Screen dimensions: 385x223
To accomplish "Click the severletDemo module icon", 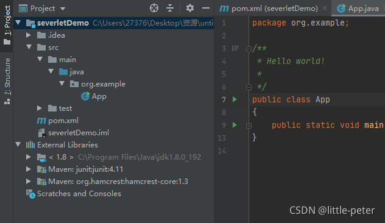I will coord(30,23).
